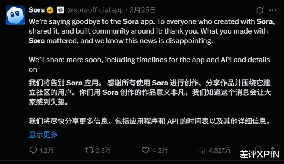The height and width of the screenshot is (164, 284).
Task: Expand the post with 显示更多
Action: [x=43, y=134]
